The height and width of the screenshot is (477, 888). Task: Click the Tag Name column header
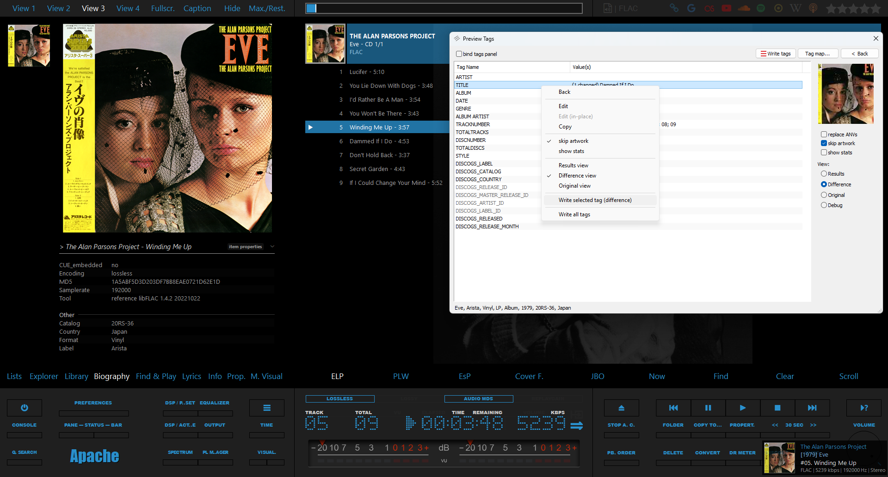512,67
